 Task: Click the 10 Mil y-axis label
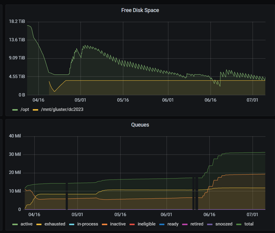(15, 191)
